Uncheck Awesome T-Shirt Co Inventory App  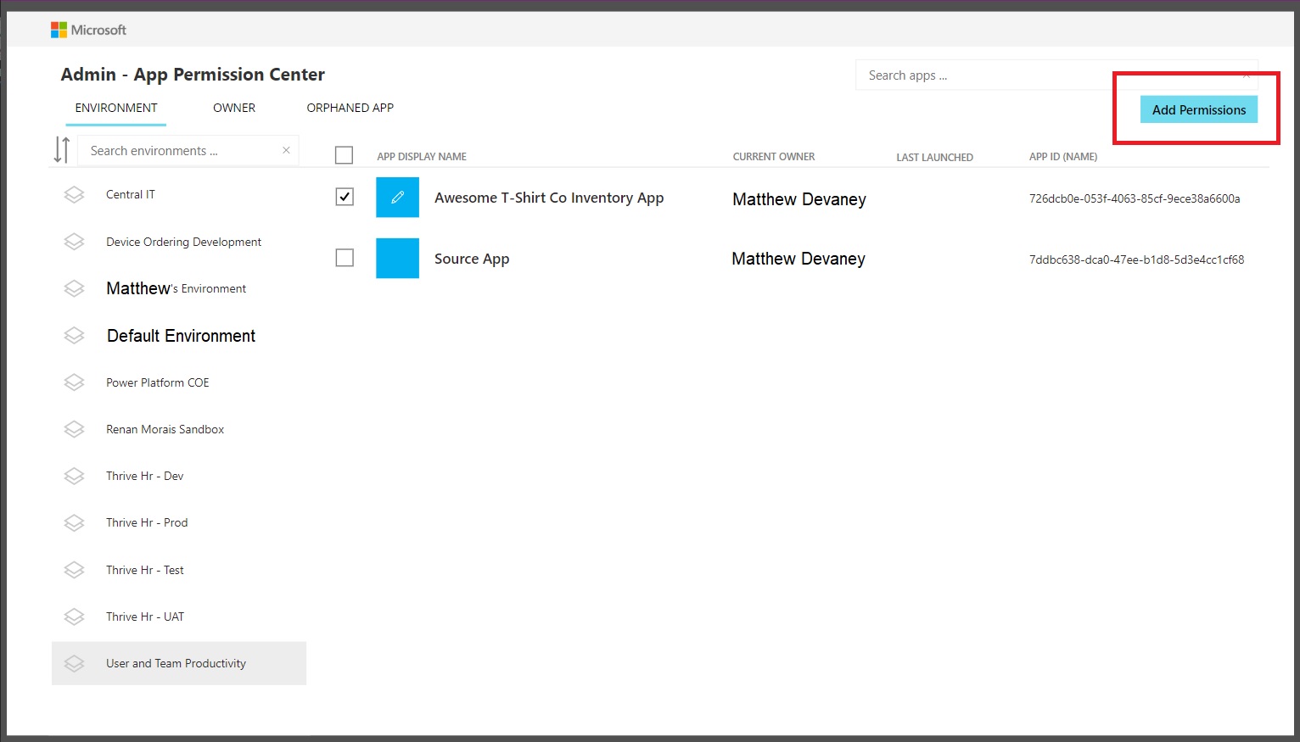[344, 196]
